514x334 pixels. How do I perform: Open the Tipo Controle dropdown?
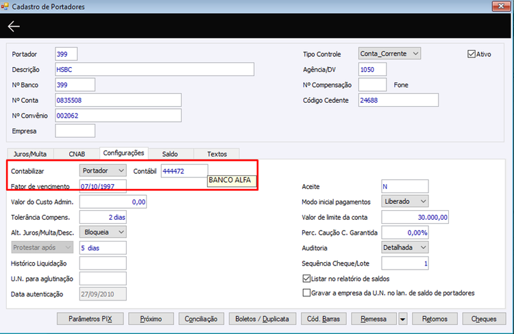(x=389, y=53)
